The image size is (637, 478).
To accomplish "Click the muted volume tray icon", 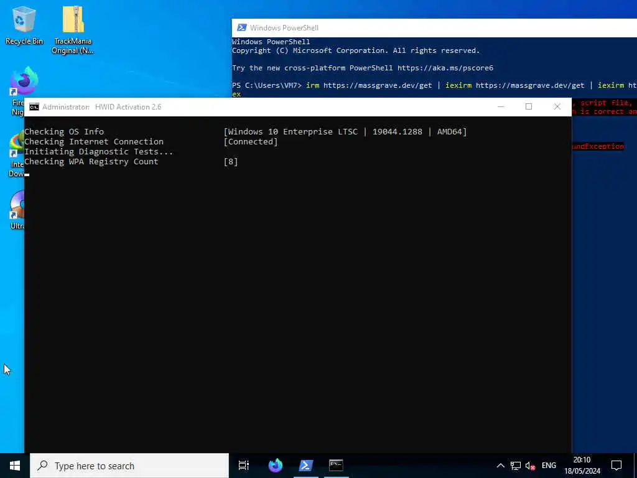I will click(530, 466).
